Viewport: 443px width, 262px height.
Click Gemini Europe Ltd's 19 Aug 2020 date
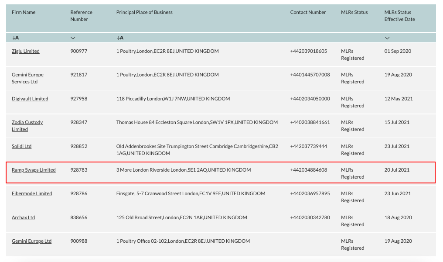(398, 241)
